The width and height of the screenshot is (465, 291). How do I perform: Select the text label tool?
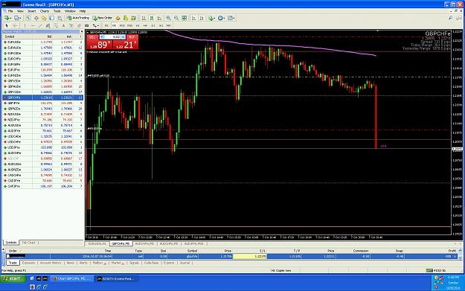coord(71,26)
